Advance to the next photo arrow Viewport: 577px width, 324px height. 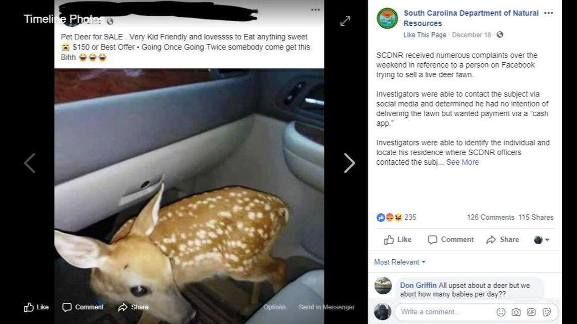tap(349, 162)
